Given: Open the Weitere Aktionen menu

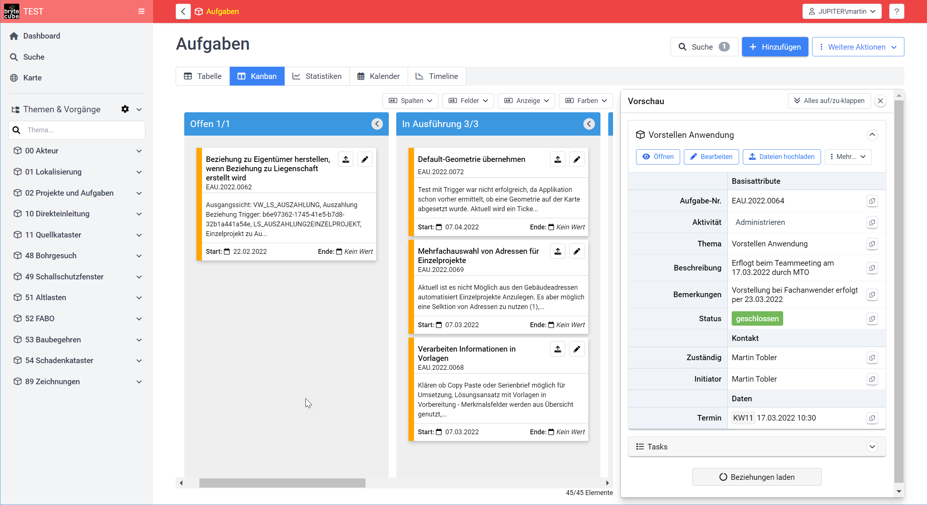Looking at the screenshot, I should pyautogui.click(x=858, y=47).
